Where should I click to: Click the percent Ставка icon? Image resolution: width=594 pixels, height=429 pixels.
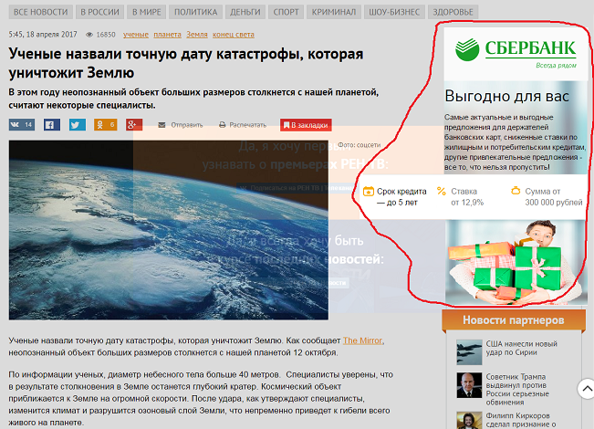tap(442, 191)
